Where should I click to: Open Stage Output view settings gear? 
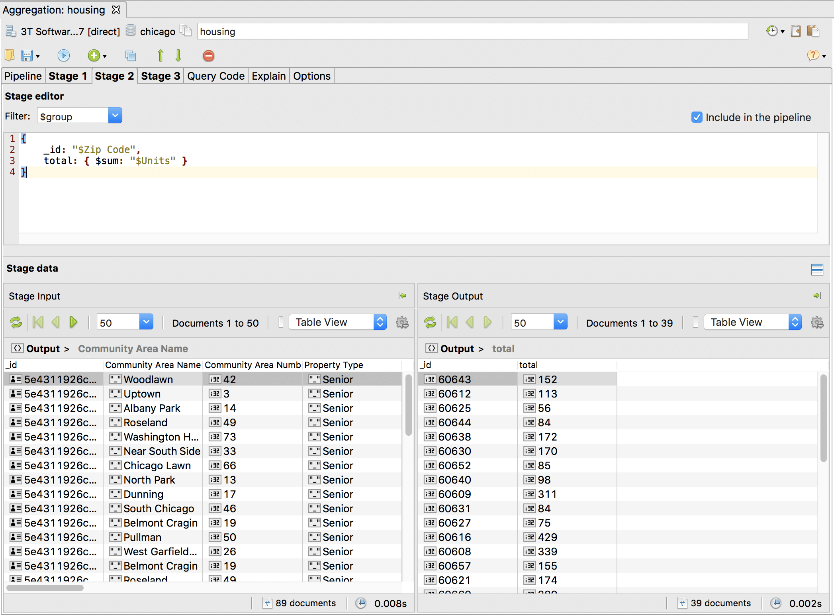click(817, 322)
